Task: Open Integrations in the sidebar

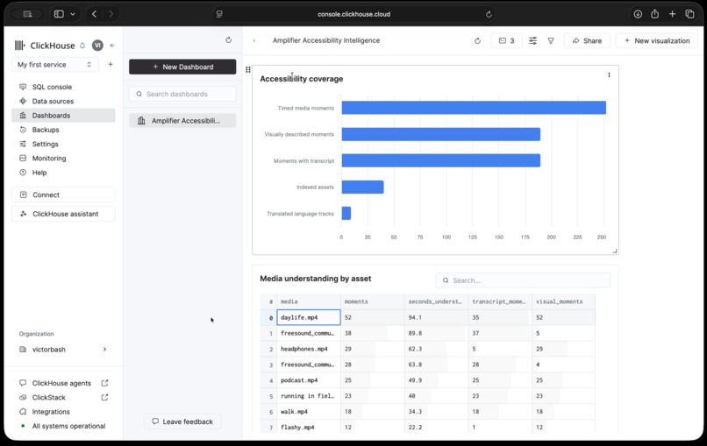Action: [51, 412]
